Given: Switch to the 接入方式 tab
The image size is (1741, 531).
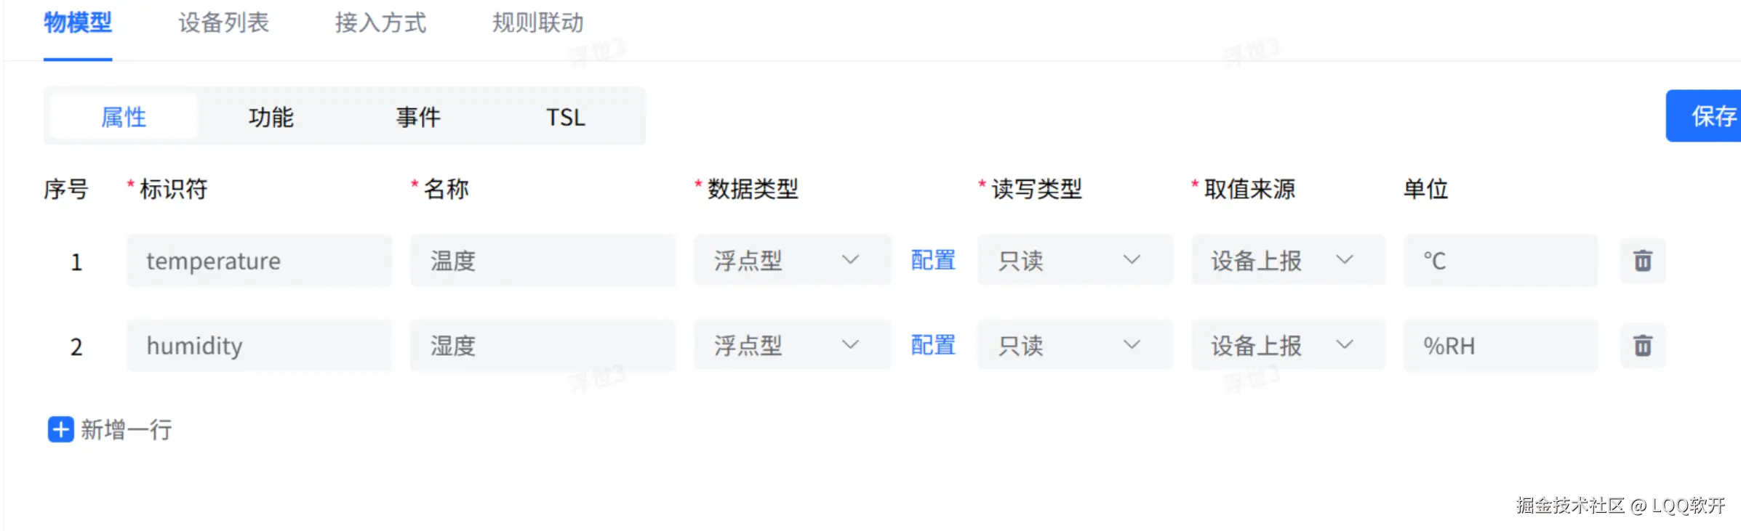Looking at the screenshot, I should (380, 23).
